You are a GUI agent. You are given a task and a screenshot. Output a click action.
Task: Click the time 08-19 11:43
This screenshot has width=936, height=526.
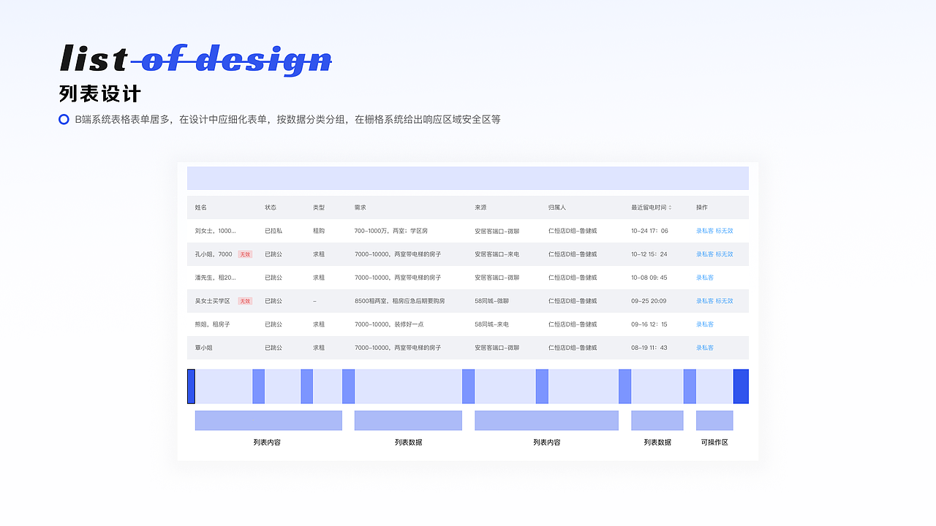(649, 348)
